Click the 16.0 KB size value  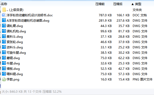pyautogui.click(x=106, y=79)
